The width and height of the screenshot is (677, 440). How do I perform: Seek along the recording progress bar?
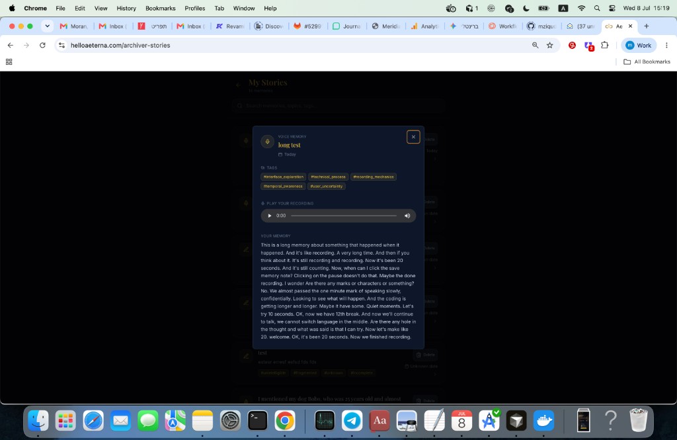(x=344, y=216)
